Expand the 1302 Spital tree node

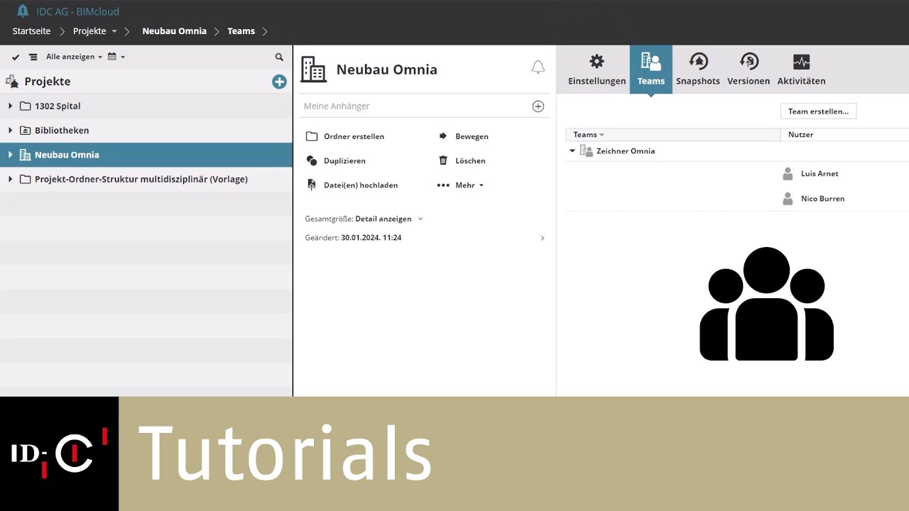(10, 106)
